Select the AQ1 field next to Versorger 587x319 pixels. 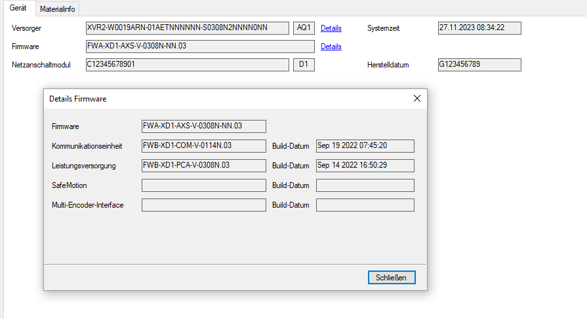tap(304, 28)
